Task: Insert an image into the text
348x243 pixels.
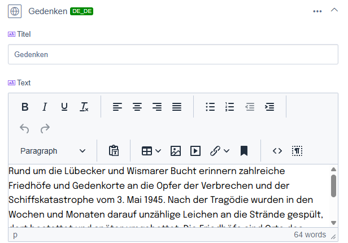Action: point(176,151)
